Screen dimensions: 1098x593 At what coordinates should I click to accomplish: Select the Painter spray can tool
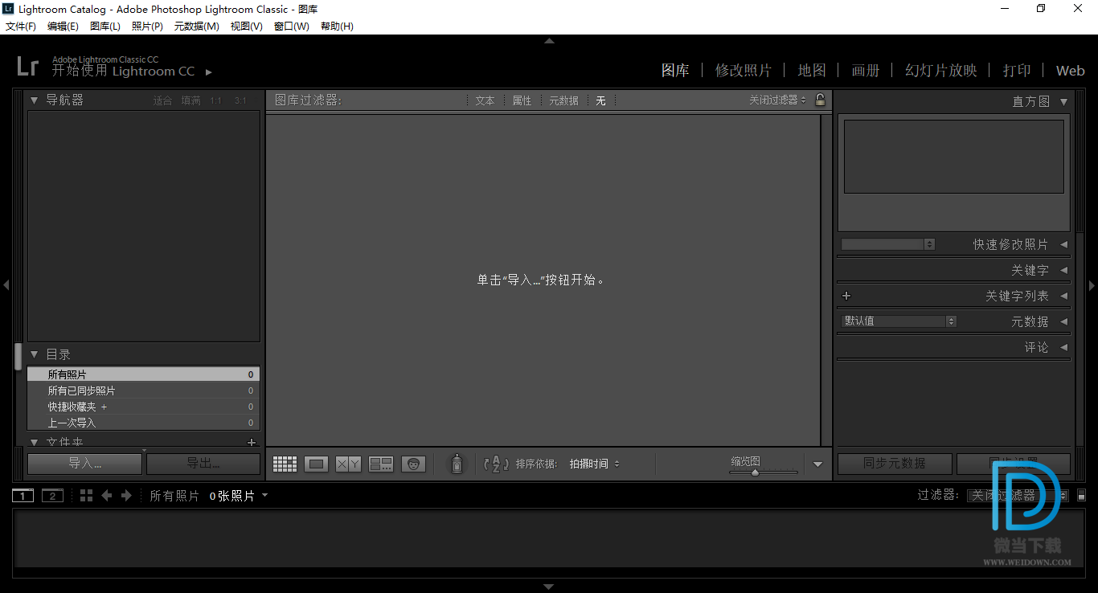coord(457,464)
